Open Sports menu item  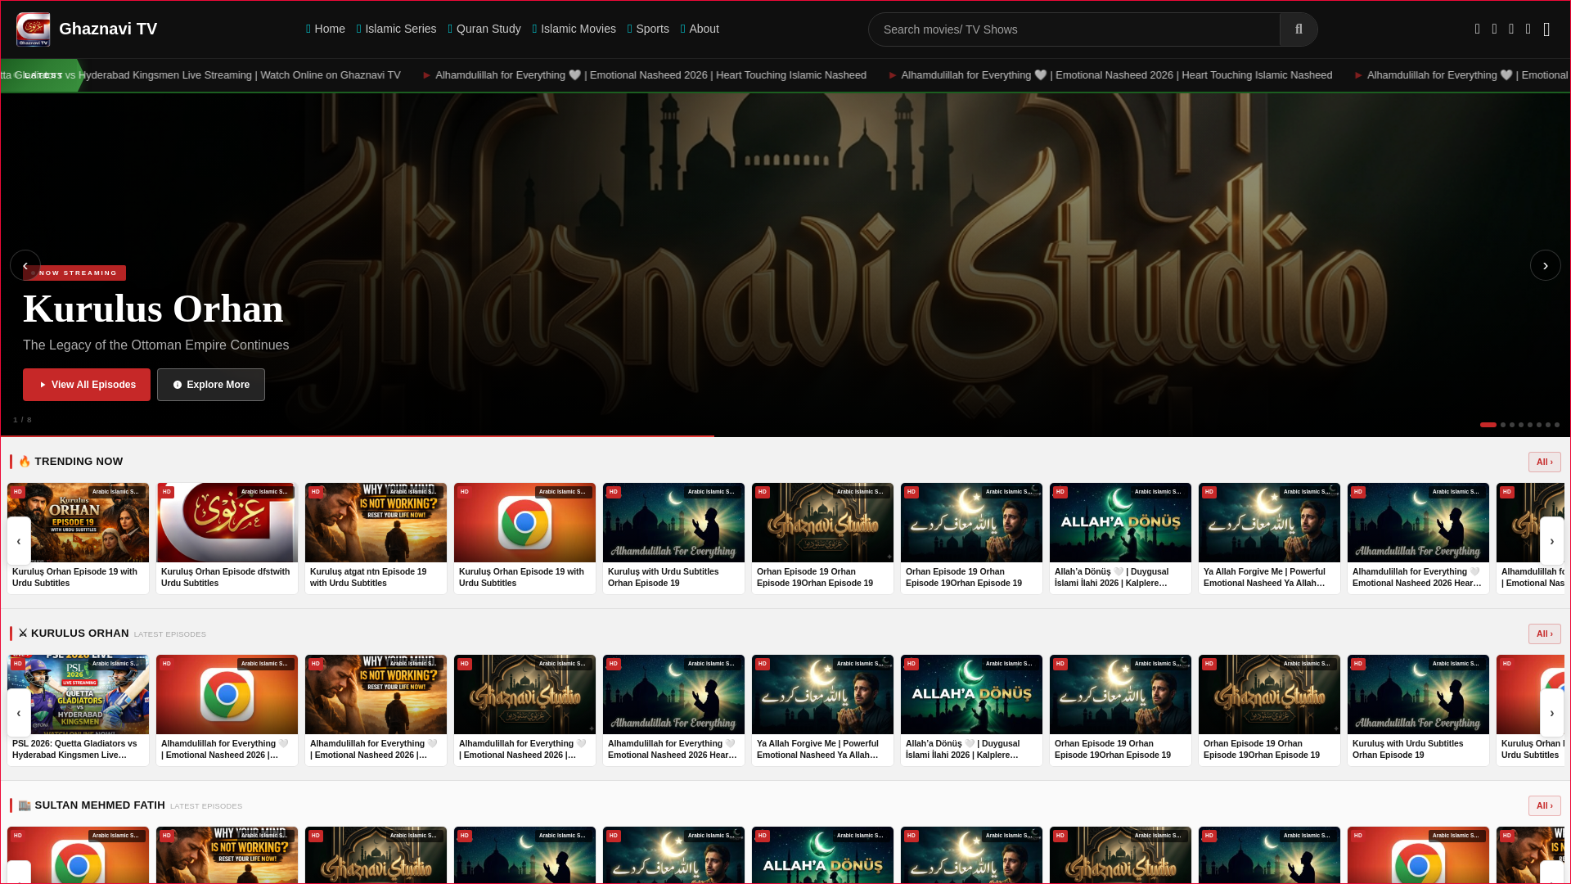tap(648, 29)
